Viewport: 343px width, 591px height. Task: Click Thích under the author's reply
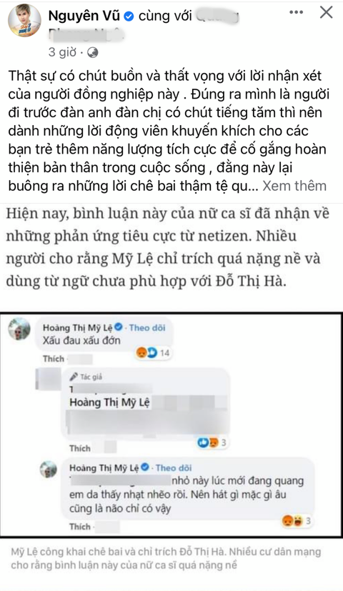pos(80,448)
